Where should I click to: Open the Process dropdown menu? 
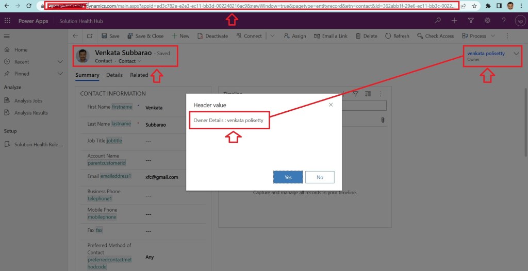pos(492,36)
